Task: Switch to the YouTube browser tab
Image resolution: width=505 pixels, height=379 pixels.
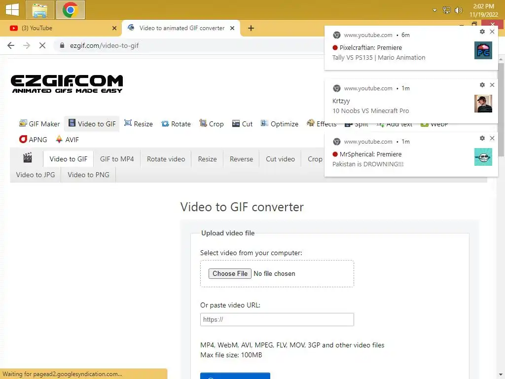Action: [x=61, y=28]
